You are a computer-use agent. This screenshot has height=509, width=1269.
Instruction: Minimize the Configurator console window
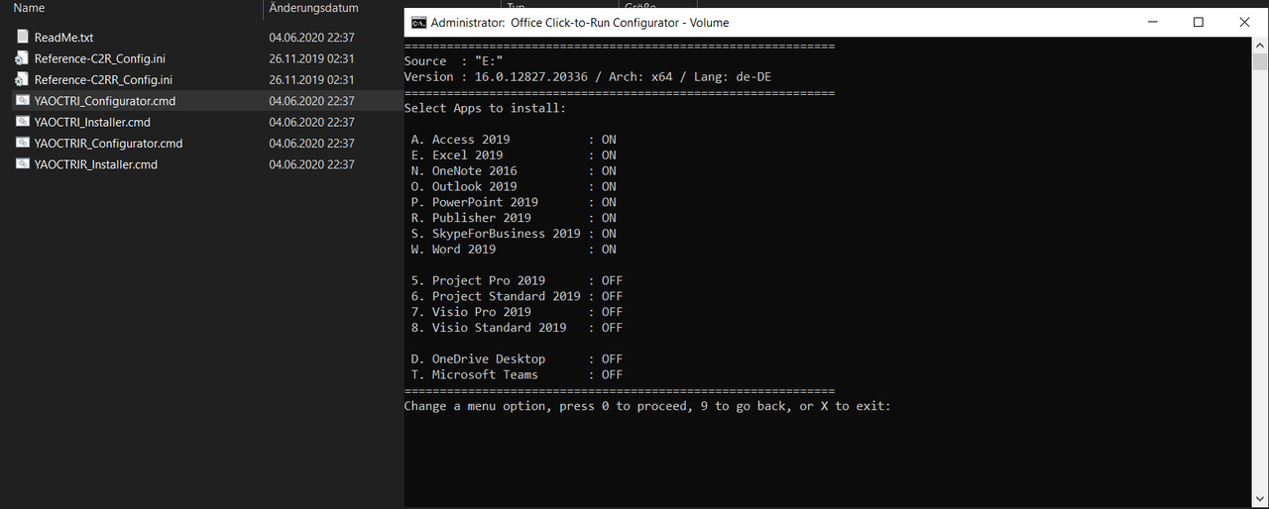tap(1152, 22)
